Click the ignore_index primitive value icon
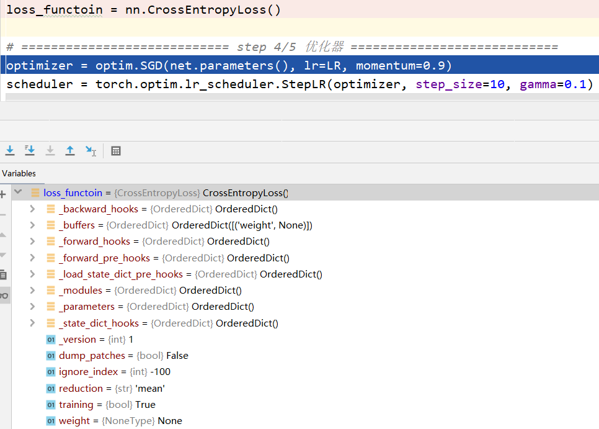The image size is (599, 429). (x=51, y=372)
